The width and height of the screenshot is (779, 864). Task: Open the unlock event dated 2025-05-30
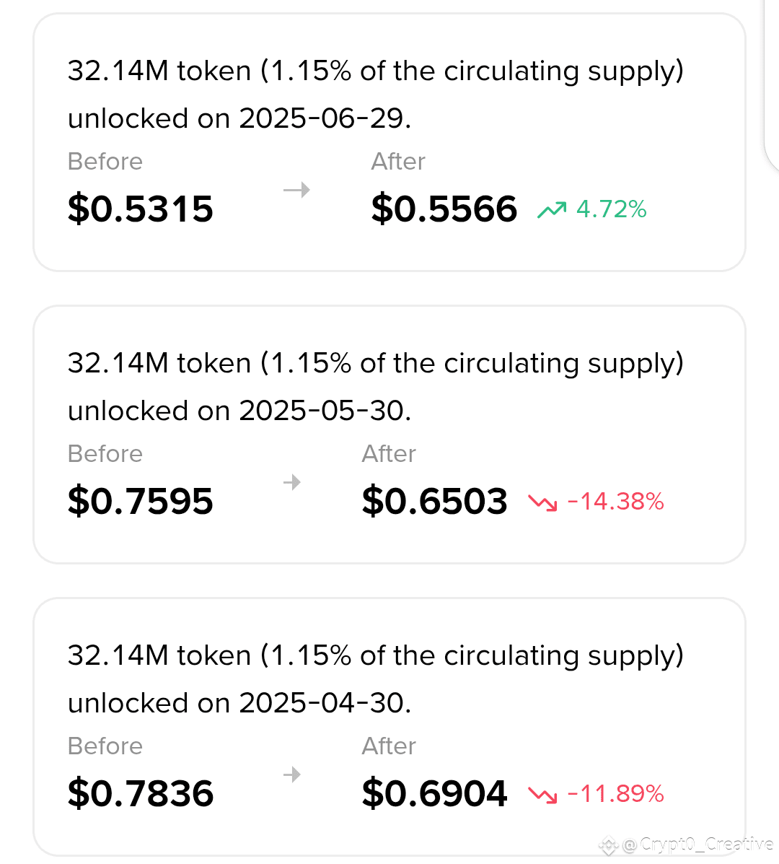[389, 435]
